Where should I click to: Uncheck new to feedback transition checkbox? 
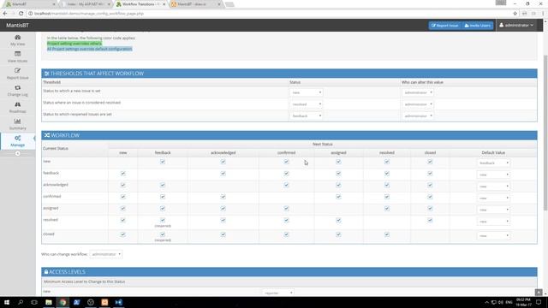[x=163, y=162]
